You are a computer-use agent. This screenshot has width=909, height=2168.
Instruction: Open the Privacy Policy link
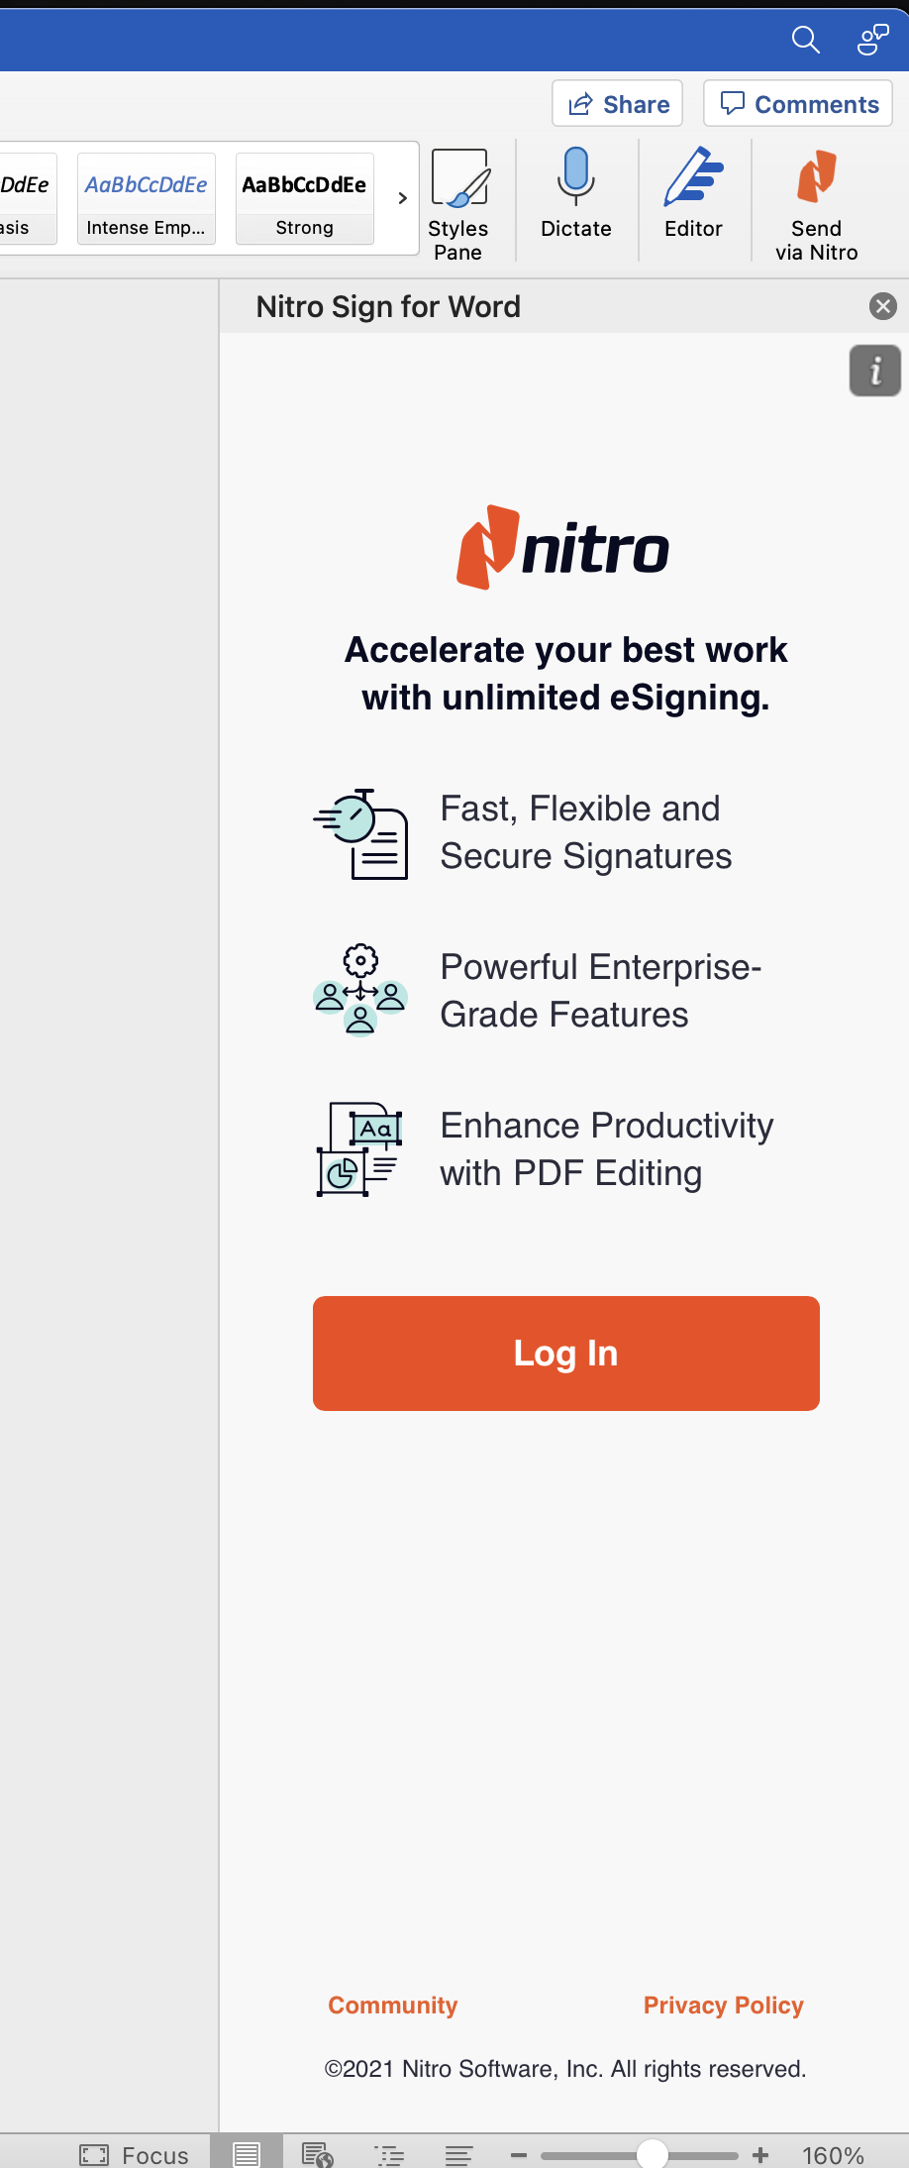(x=723, y=2005)
